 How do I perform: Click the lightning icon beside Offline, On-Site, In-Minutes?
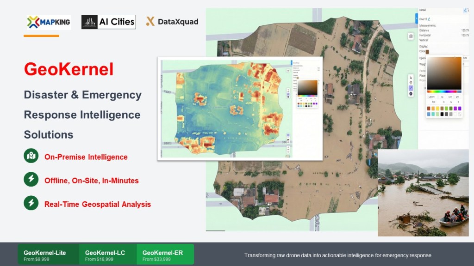(x=31, y=180)
